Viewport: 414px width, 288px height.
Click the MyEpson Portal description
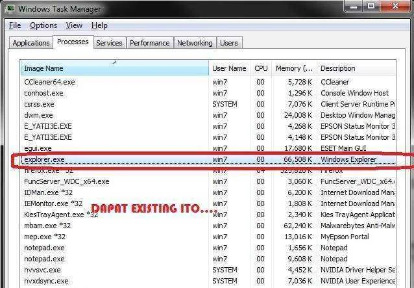click(345, 237)
